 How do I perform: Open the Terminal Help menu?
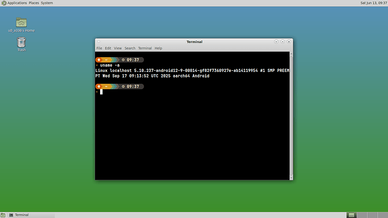pos(159,48)
